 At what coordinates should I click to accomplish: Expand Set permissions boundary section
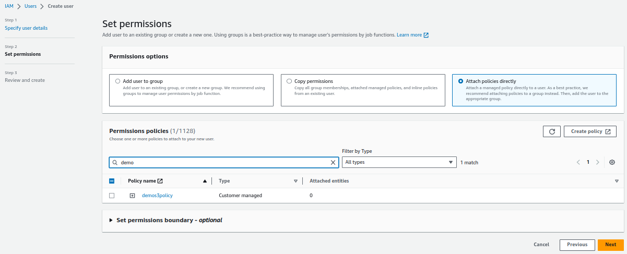click(166, 220)
